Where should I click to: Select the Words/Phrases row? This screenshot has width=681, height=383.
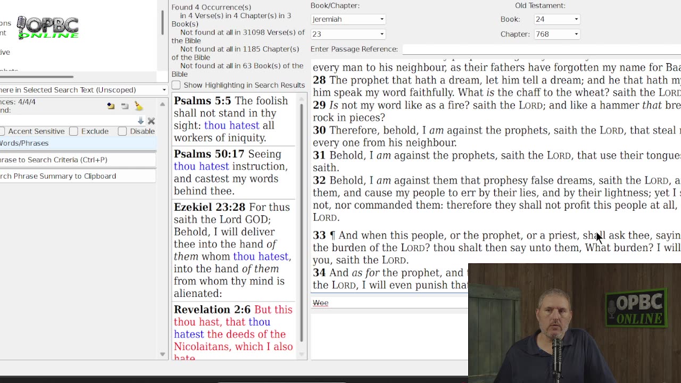(x=78, y=143)
